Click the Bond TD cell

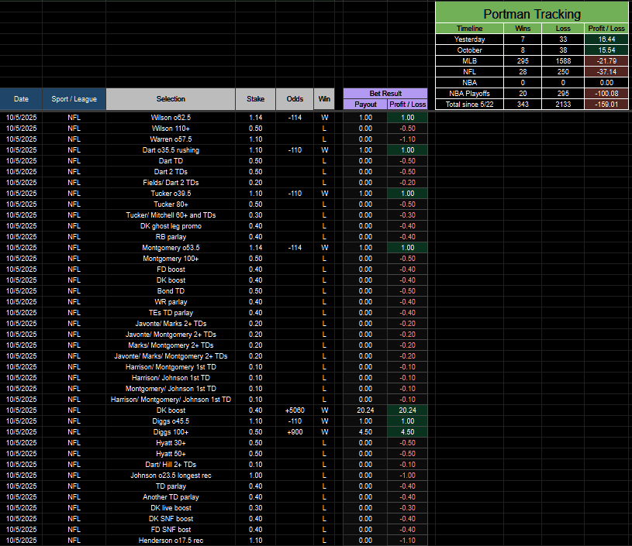171,291
